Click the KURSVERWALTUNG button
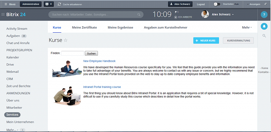 238,40
